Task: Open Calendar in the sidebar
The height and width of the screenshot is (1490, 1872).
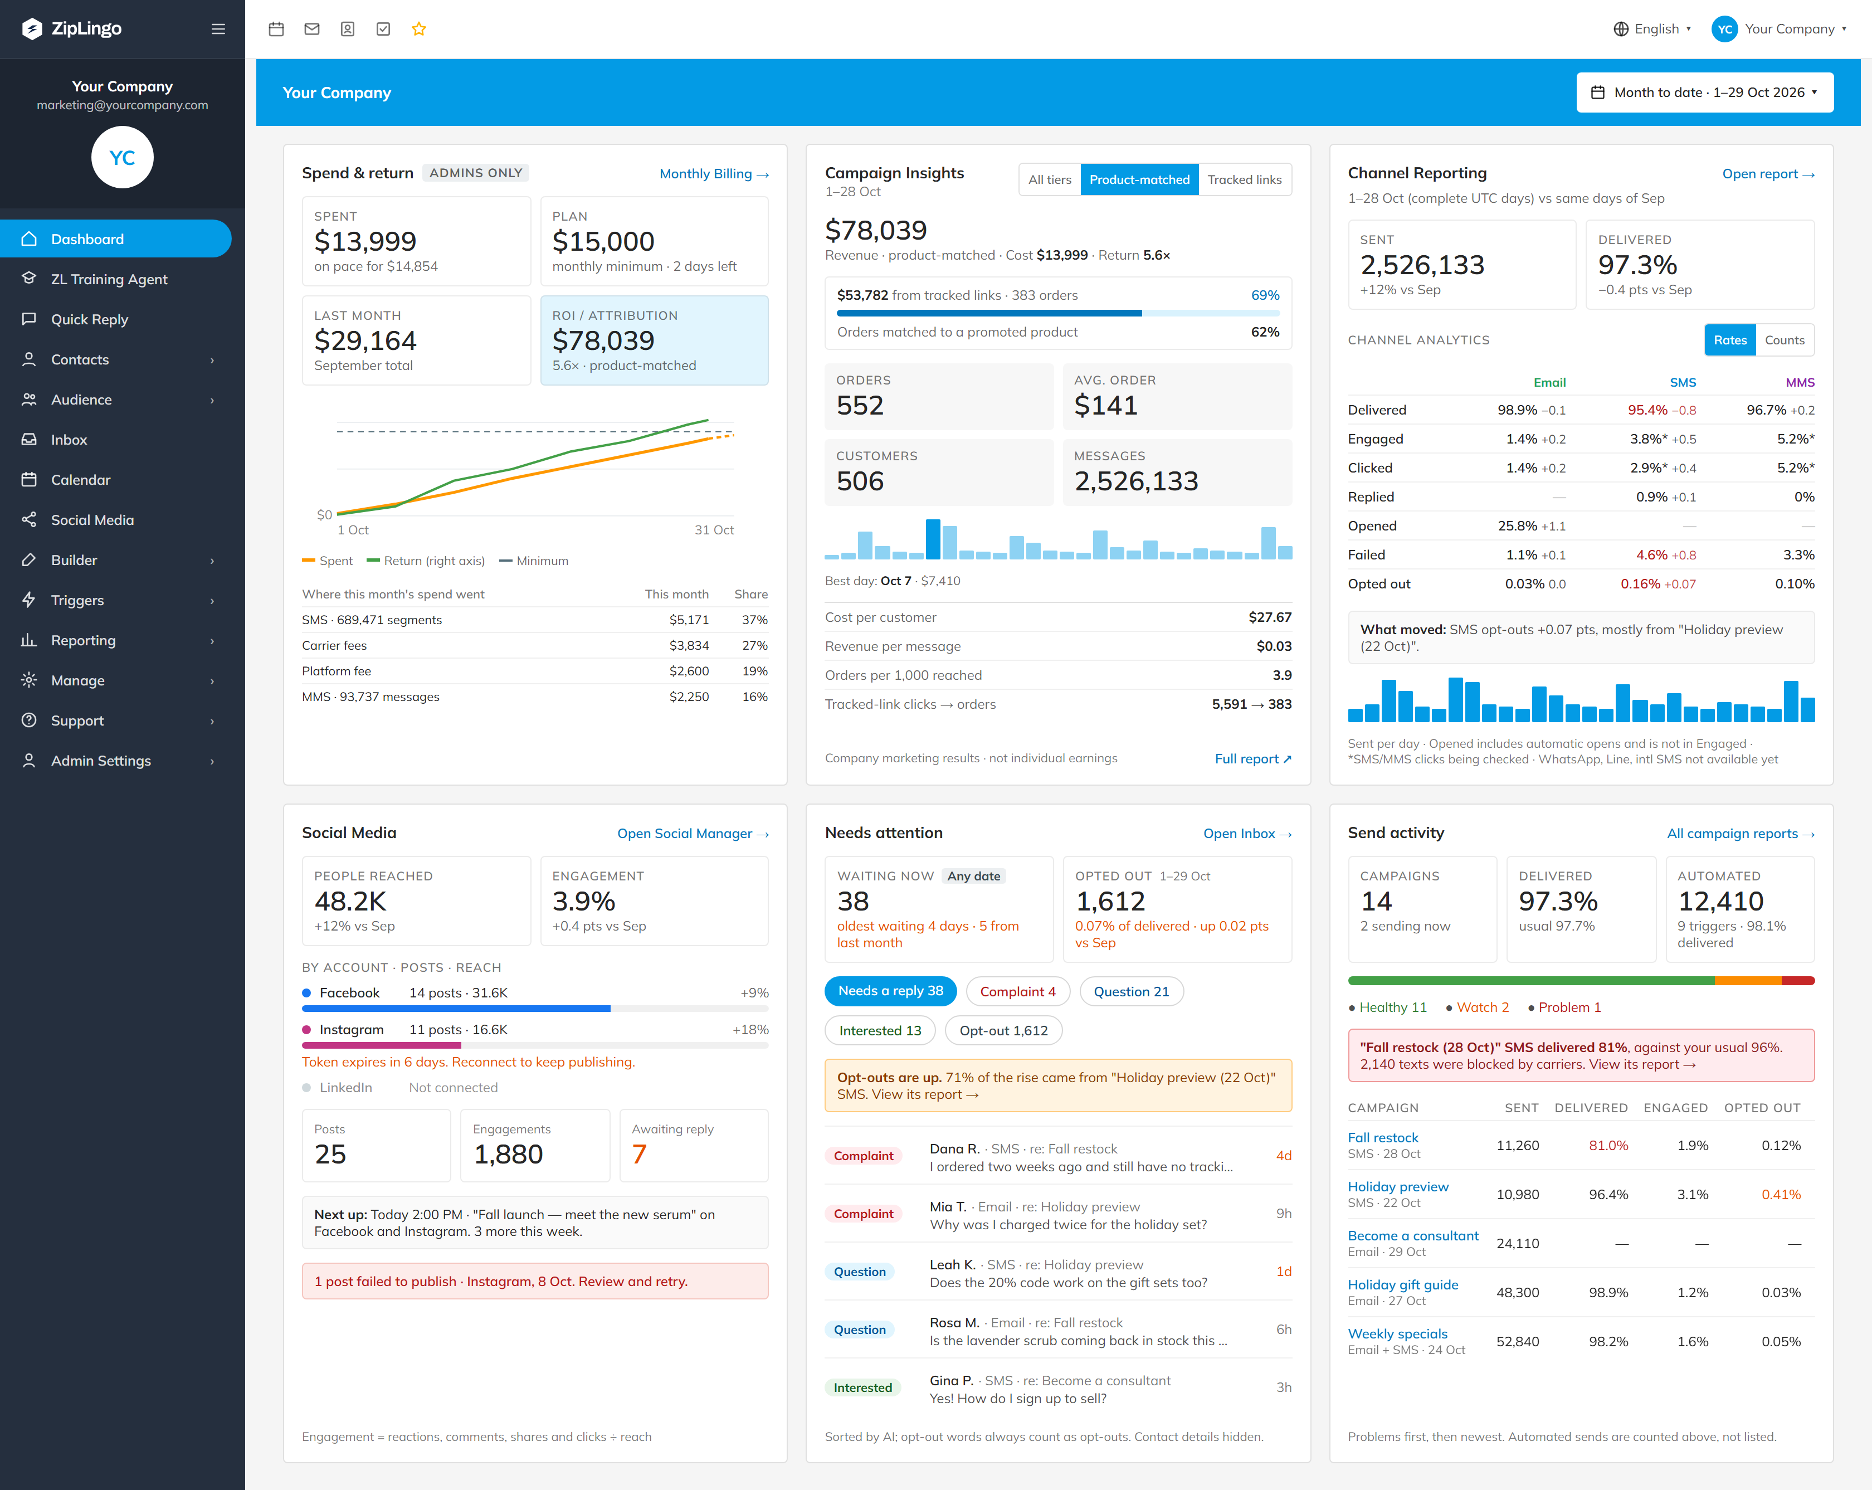Action: pyautogui.click(x=115, y=479)
